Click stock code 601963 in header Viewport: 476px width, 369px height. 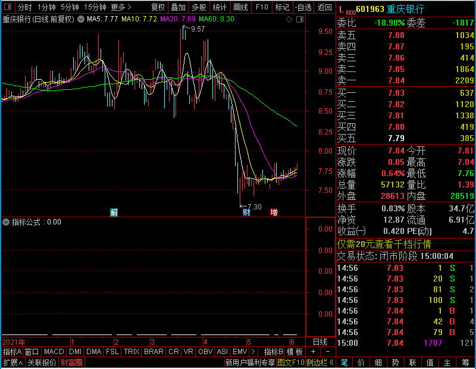coord(370,9)
